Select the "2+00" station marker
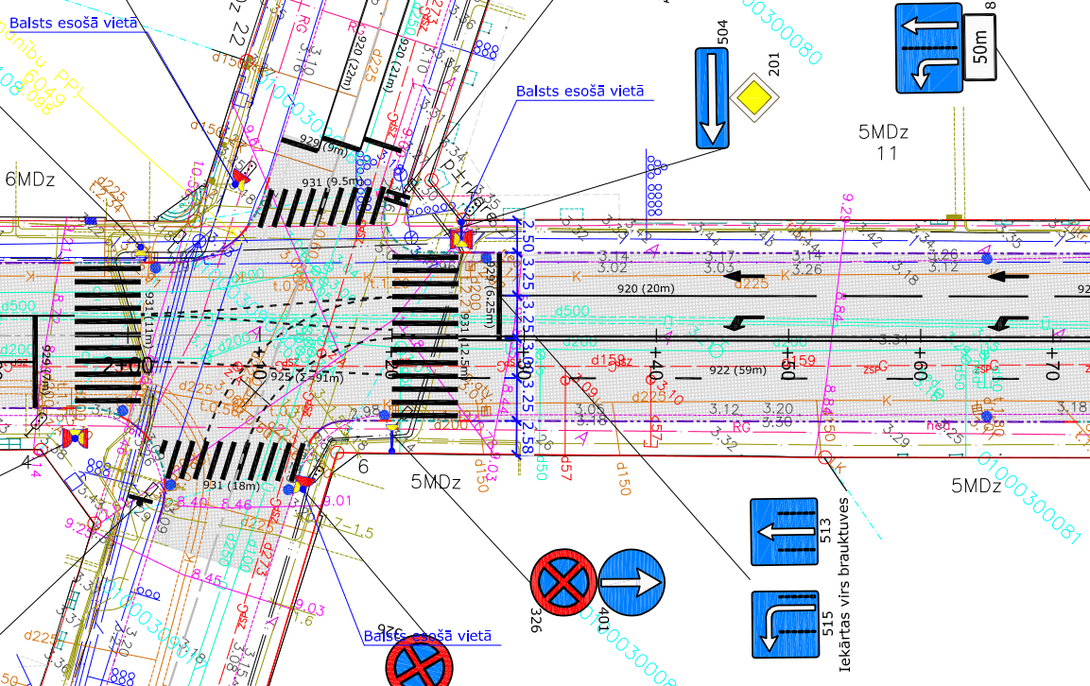Screen dimensions: 1090x686 pyautogui.click(x=127, y=366)
